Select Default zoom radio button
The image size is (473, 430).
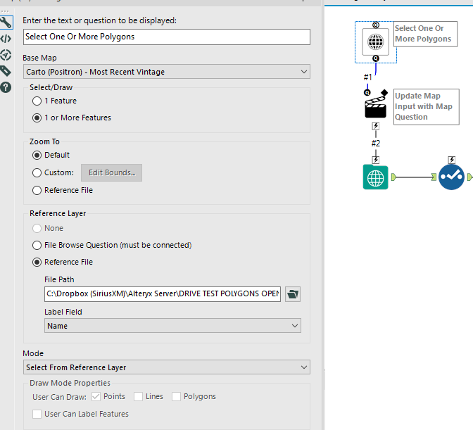[x=37, y=156]
